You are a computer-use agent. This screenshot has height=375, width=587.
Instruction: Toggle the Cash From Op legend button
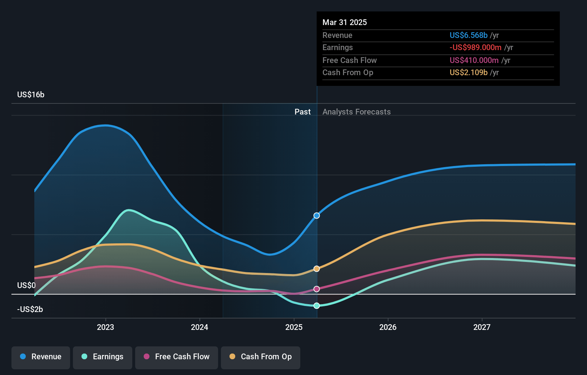tap(261, 357)
